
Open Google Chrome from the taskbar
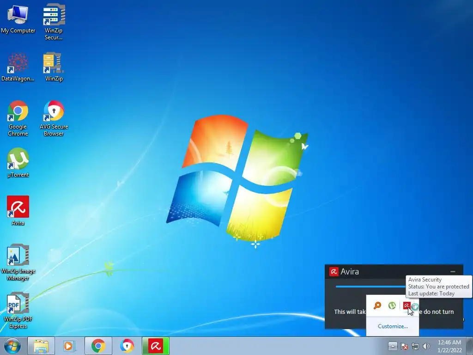tap(98, 346)
